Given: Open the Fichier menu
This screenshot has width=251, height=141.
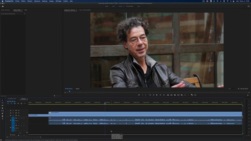Looking at the screenshot, I should 17,1.
